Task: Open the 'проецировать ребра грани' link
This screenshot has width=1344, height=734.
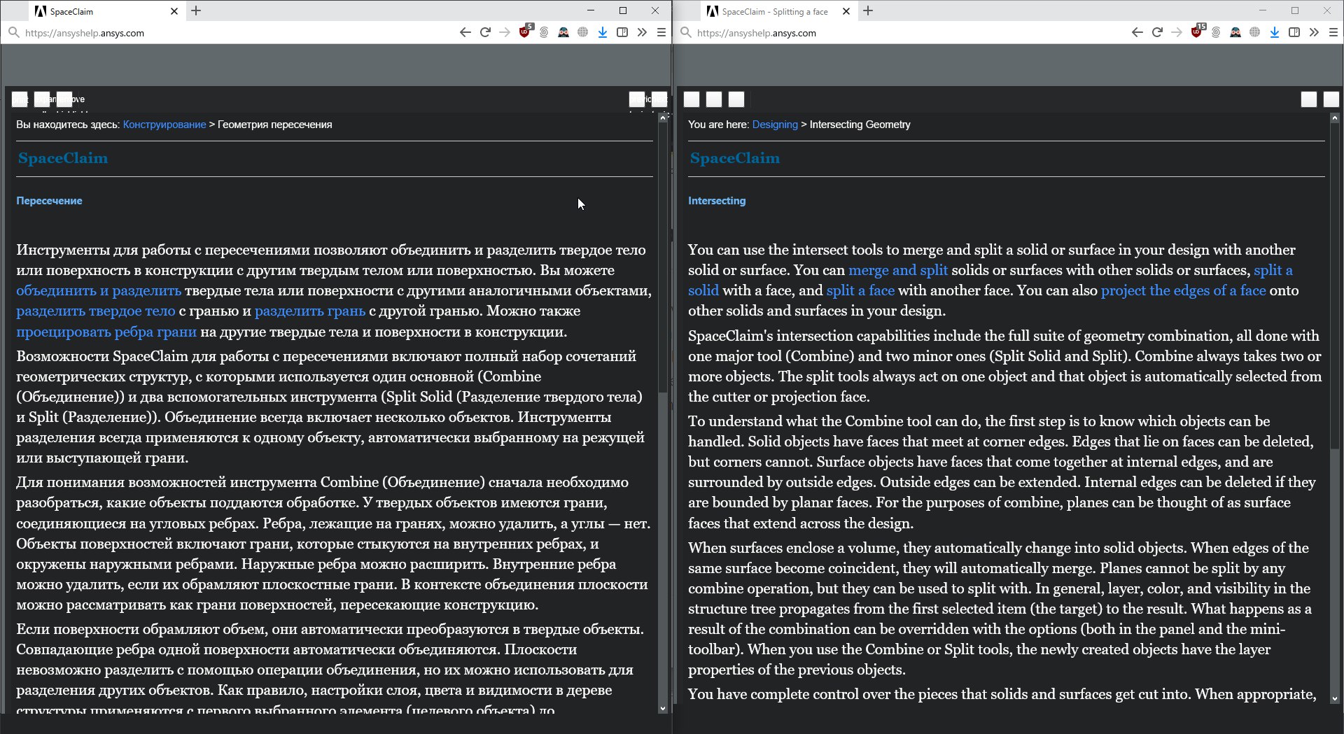Action: (106, 332)
